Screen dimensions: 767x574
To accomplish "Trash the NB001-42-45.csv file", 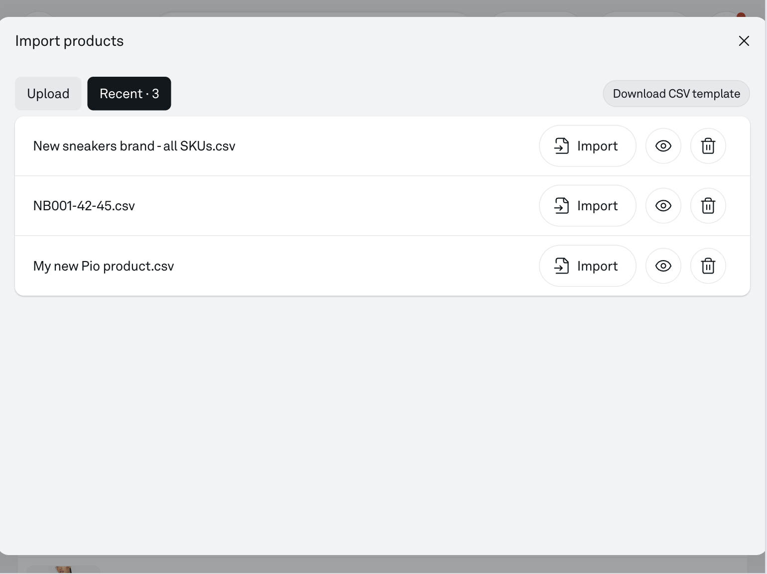I will tap(708, 206).
